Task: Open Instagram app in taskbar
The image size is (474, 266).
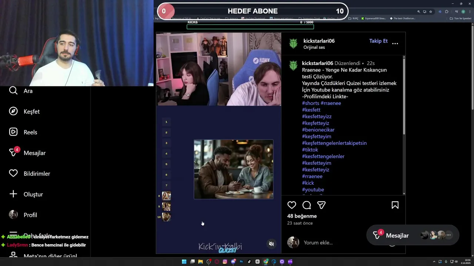Action: (x=225, y=262)
